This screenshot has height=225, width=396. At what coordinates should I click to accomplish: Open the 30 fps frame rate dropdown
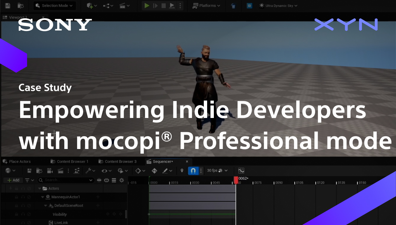coord(217,171)
